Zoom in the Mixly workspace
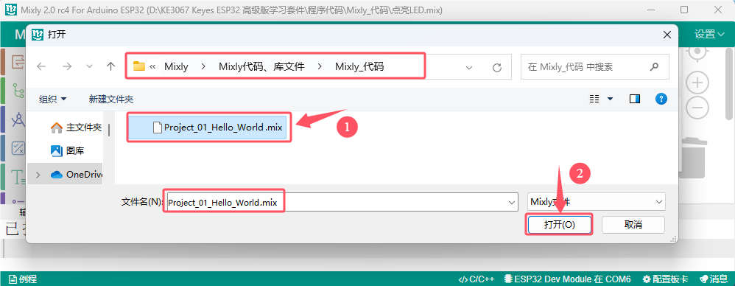735x286 pixels. tap(697, 83)
